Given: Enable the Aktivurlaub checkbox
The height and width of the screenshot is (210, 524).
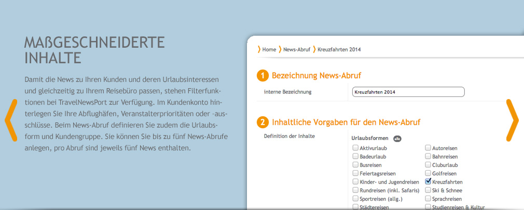Looking at the screenshot, I should tap(355, 148).
